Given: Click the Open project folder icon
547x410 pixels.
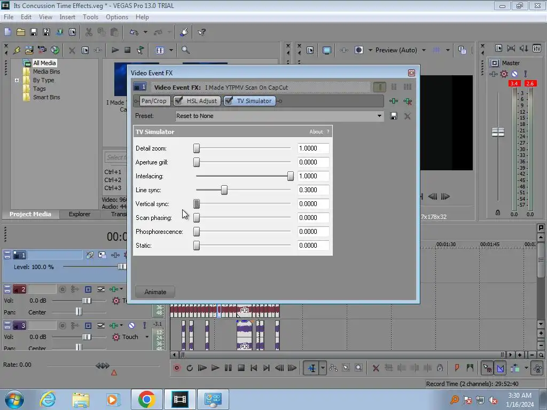Looking at the screenshot, I should coord(21,32).
